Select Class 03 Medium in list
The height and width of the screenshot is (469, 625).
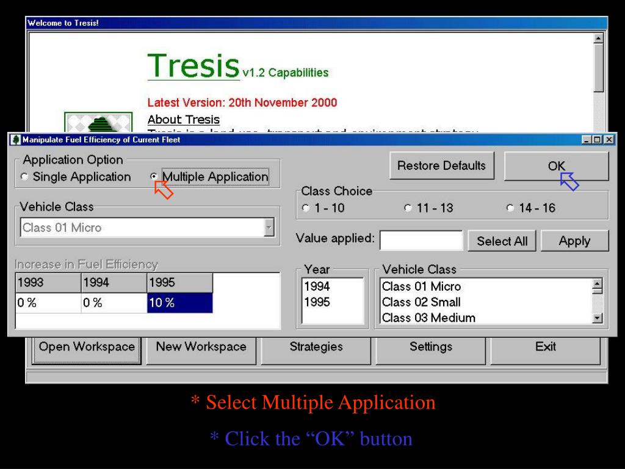tap(428, 318)
